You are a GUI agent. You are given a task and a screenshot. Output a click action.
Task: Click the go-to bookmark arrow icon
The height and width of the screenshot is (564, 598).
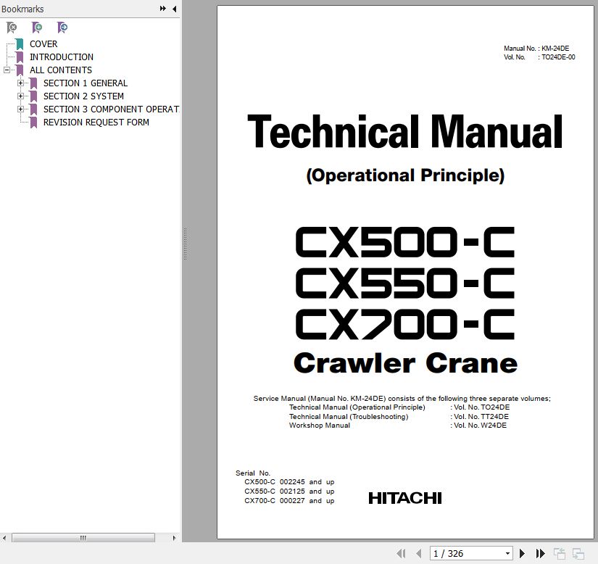click(63, 28)
